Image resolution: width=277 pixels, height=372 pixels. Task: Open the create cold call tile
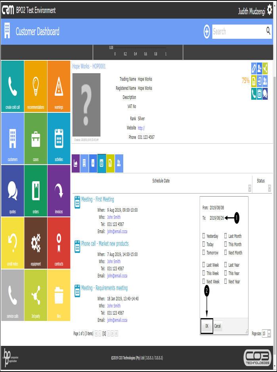[x=13, y=86]
